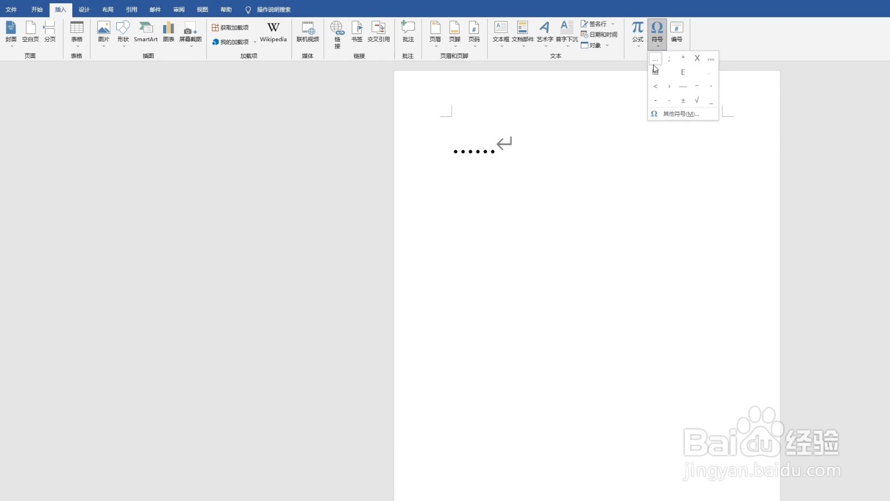Switch to the Layout (布局) tab
Screen dimensions: 890x501
108,9
